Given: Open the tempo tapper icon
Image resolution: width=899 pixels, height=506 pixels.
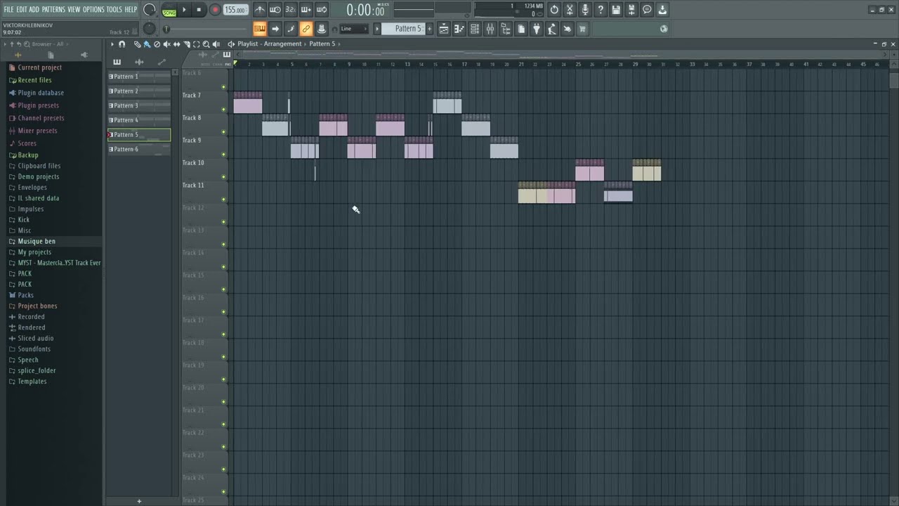Looking at the screenshot, I should click(552, 29).
